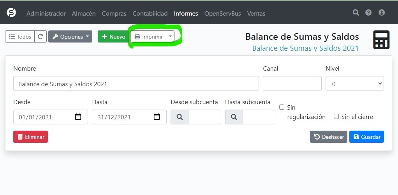Click the help question mark icon
This screenshot has width=398, height=195.
point(368,13)
